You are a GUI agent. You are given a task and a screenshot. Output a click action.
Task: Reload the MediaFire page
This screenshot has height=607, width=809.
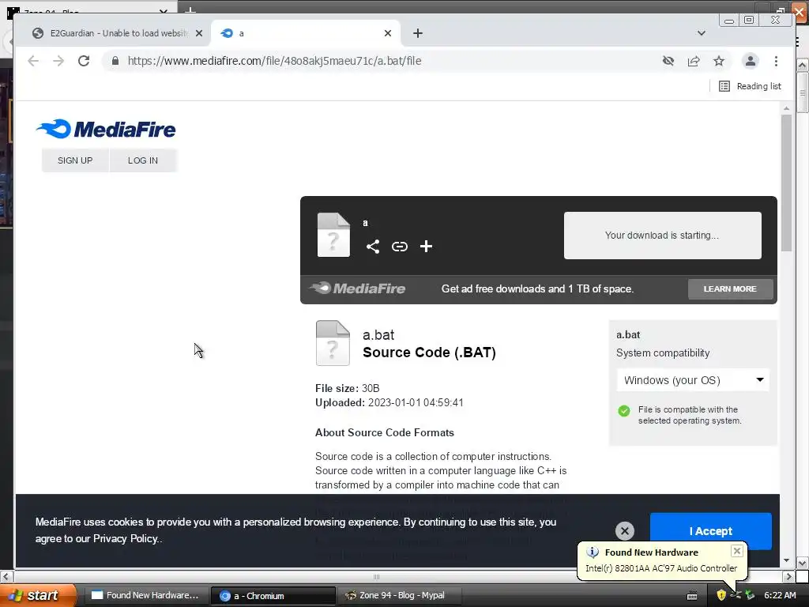click(x=84, y=61)
